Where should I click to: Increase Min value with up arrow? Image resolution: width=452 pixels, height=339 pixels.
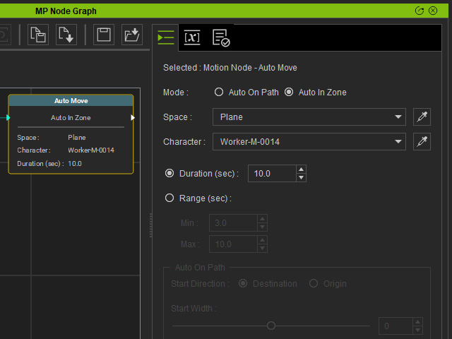[x=262, y=219]
